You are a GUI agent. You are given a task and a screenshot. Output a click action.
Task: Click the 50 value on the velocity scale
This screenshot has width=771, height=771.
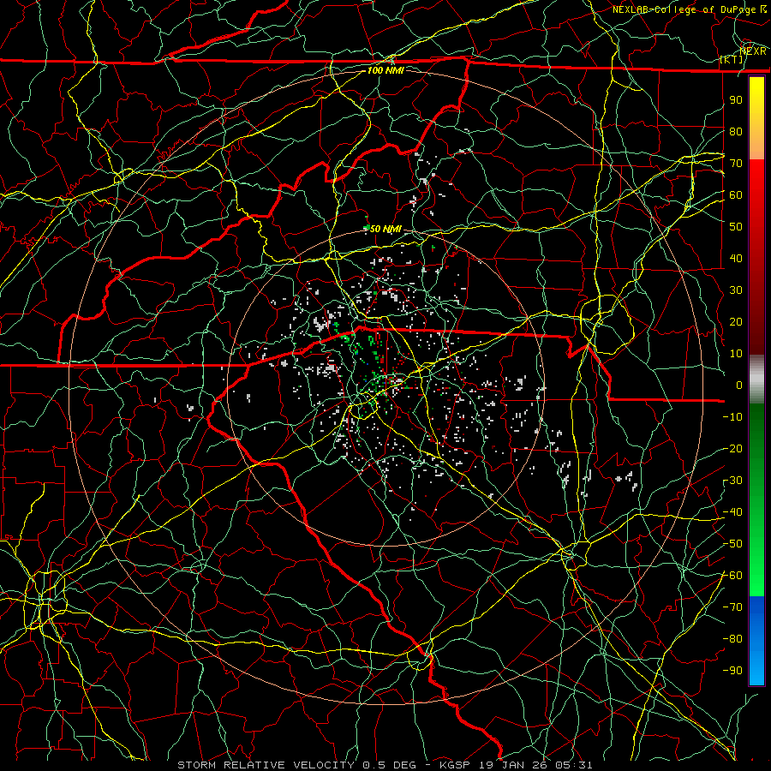[x=736, y=227]
